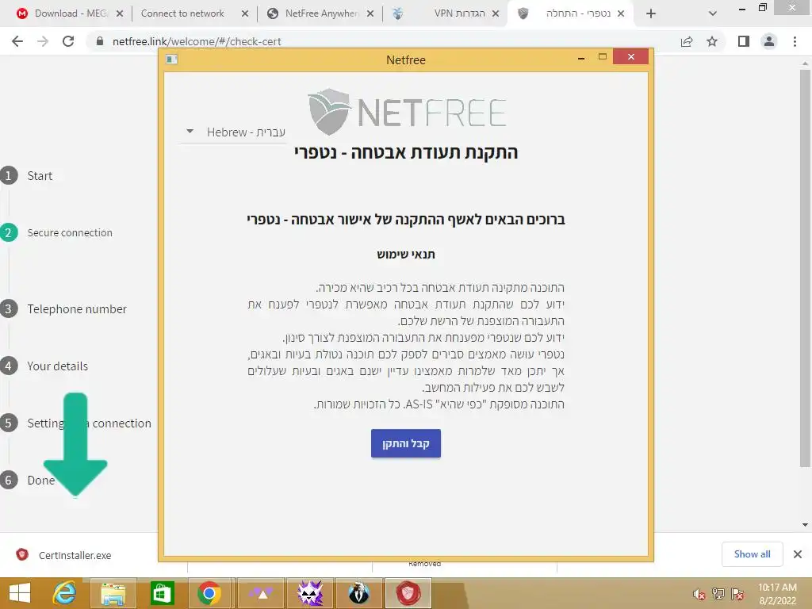Close the Connect to network tab
This screenshot has height=609, width=812.
pos(245,14)
